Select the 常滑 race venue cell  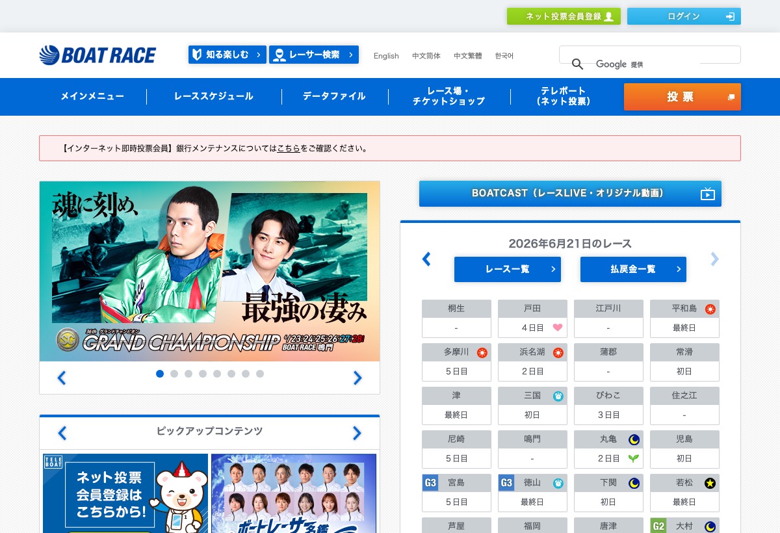coord(684,362)
